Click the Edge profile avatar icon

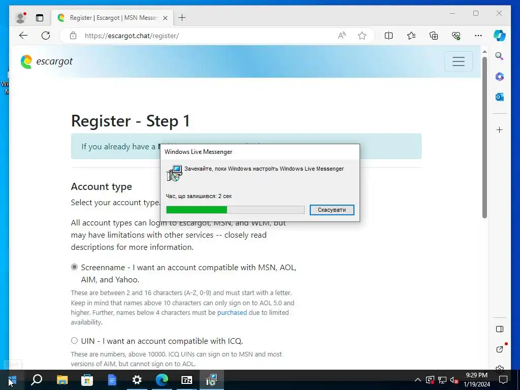[21, 18]
